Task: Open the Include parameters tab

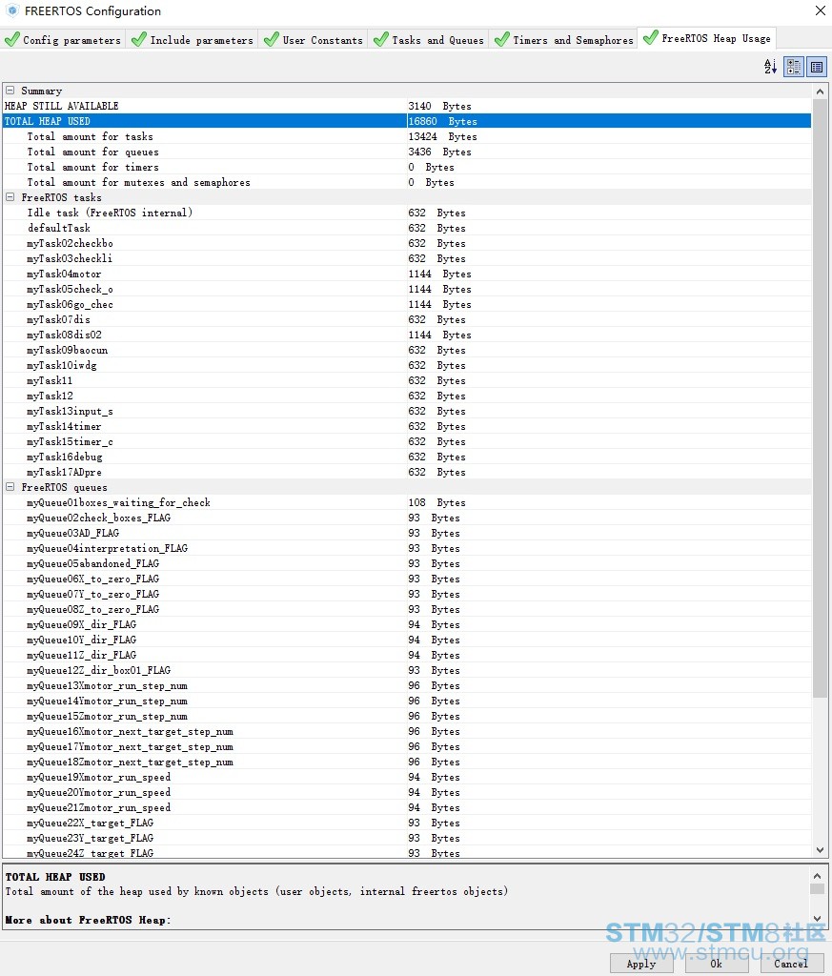Action: (x=193, y=40)
